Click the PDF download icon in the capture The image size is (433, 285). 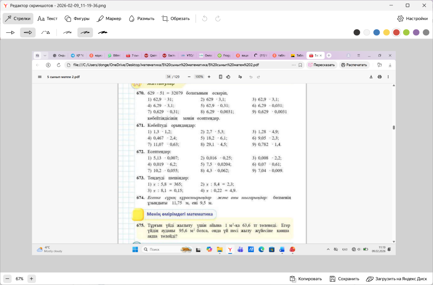(x=371, y=77)
